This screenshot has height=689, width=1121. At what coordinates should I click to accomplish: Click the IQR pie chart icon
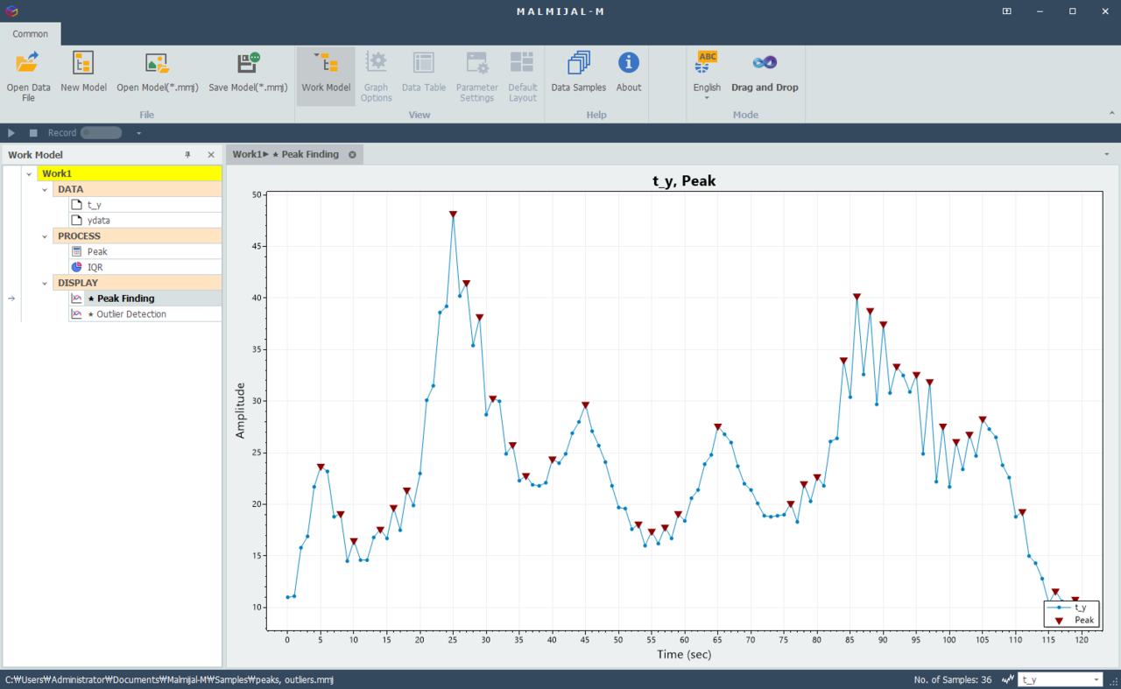point(76,267)
